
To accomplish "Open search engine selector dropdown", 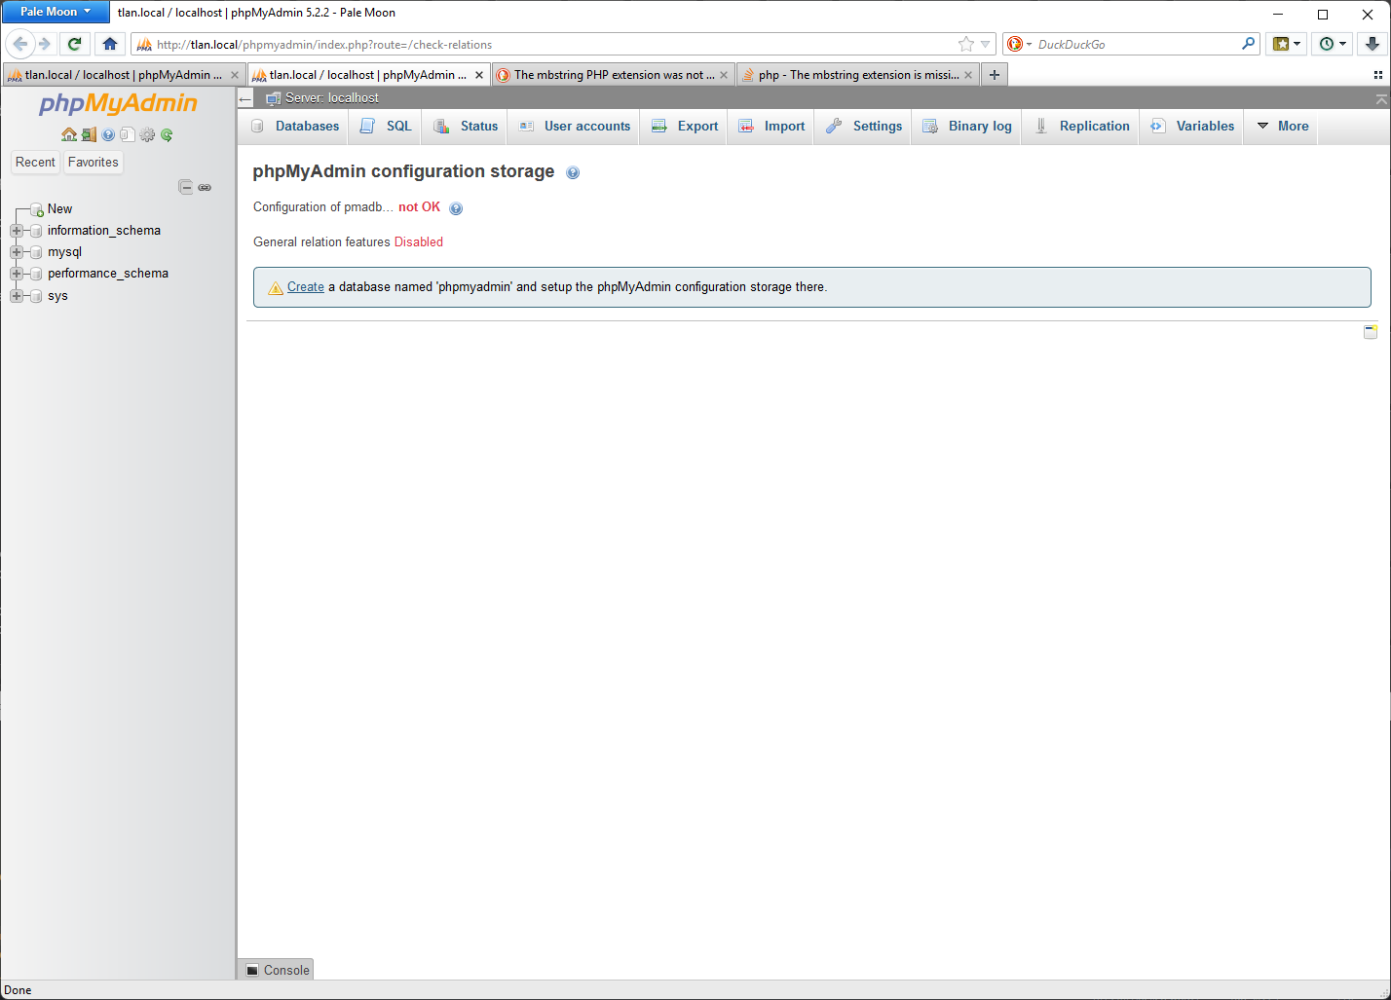I will (x=1019, y=45).
